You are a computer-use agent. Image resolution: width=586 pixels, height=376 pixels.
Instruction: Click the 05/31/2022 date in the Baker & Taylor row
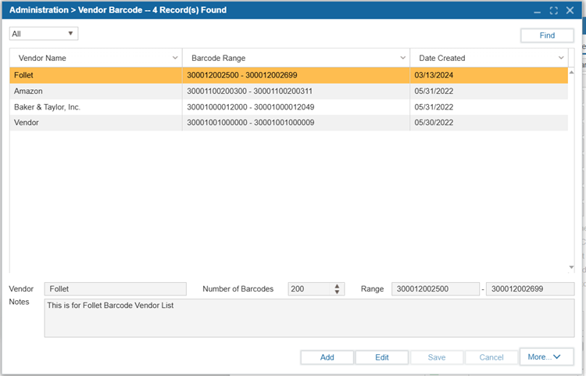[434, 107]
